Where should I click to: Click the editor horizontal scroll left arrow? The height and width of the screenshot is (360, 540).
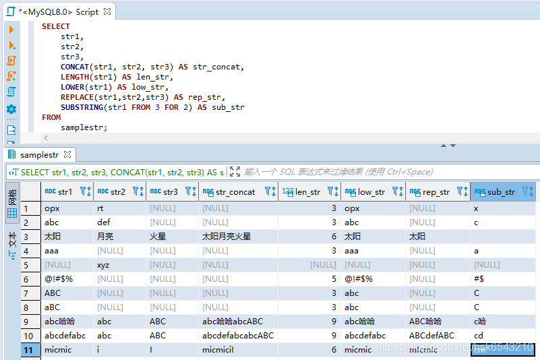[x=46, y=138]
